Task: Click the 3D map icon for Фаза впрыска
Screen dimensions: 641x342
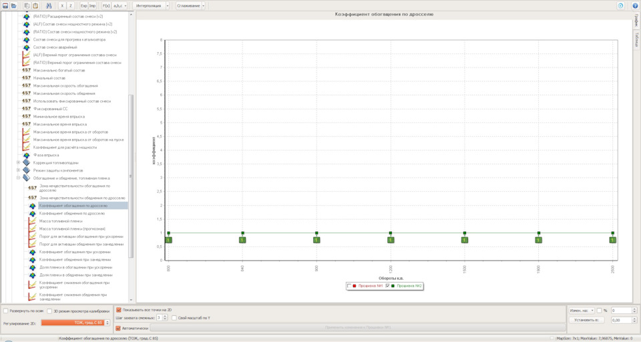Action: [27, 155]
